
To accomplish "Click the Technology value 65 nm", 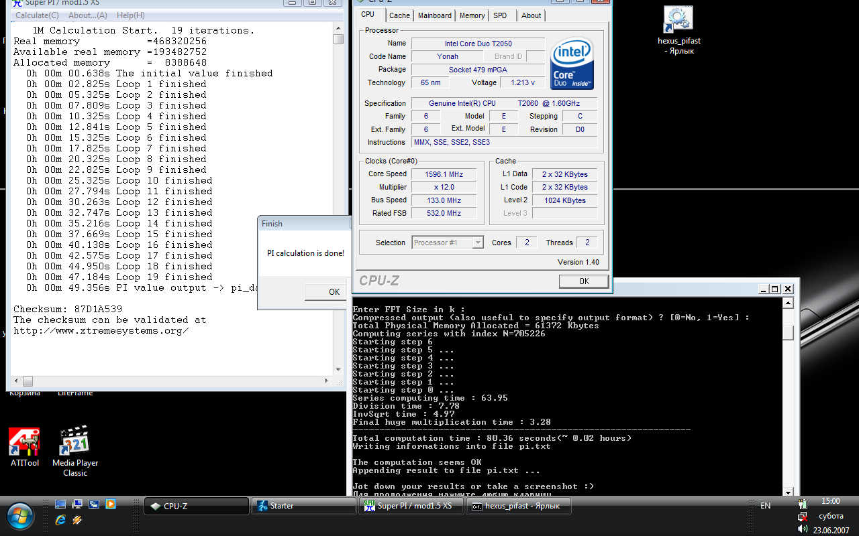I will click(x=430, y=82).
